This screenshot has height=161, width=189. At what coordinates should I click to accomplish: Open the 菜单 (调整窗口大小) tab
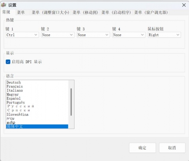coord(50,12)
